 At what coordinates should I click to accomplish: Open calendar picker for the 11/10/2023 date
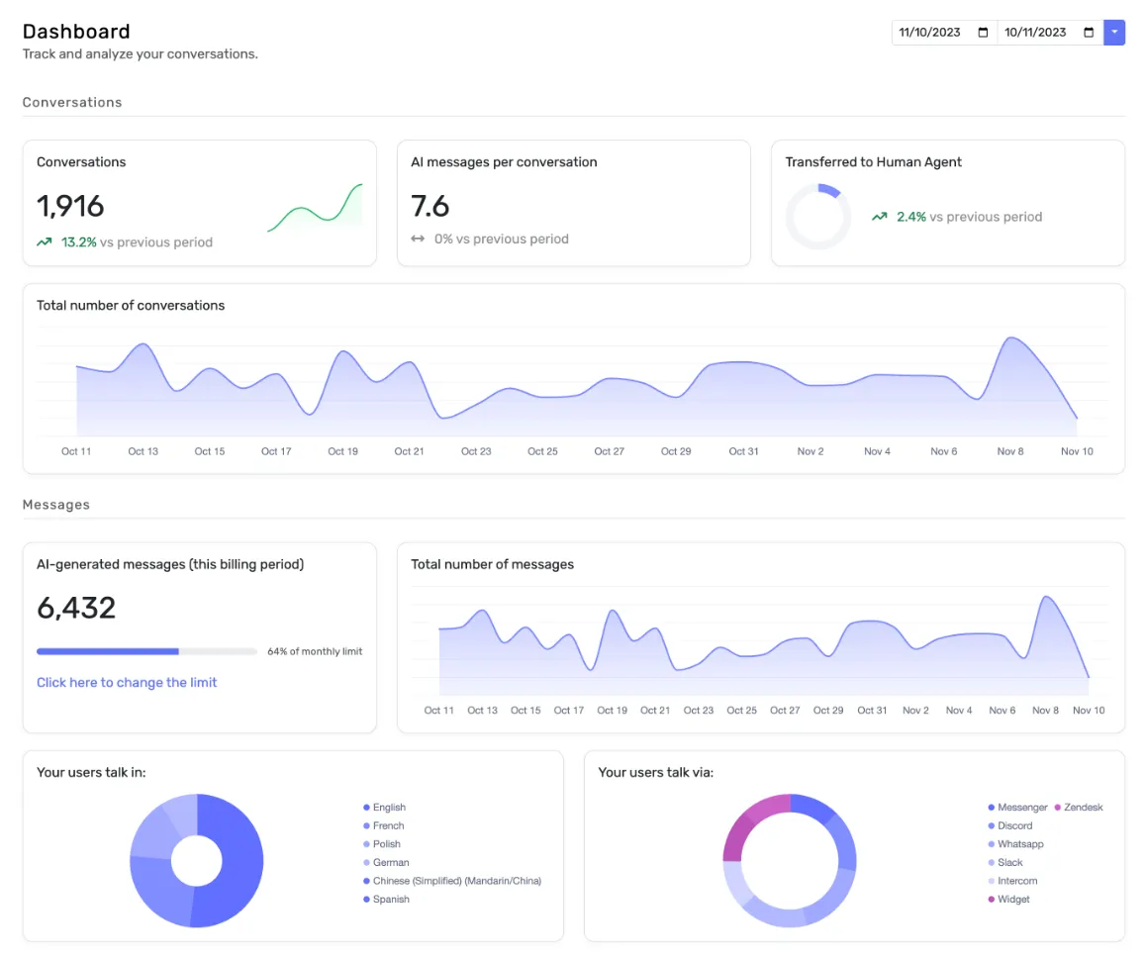[x=983, y=33]
